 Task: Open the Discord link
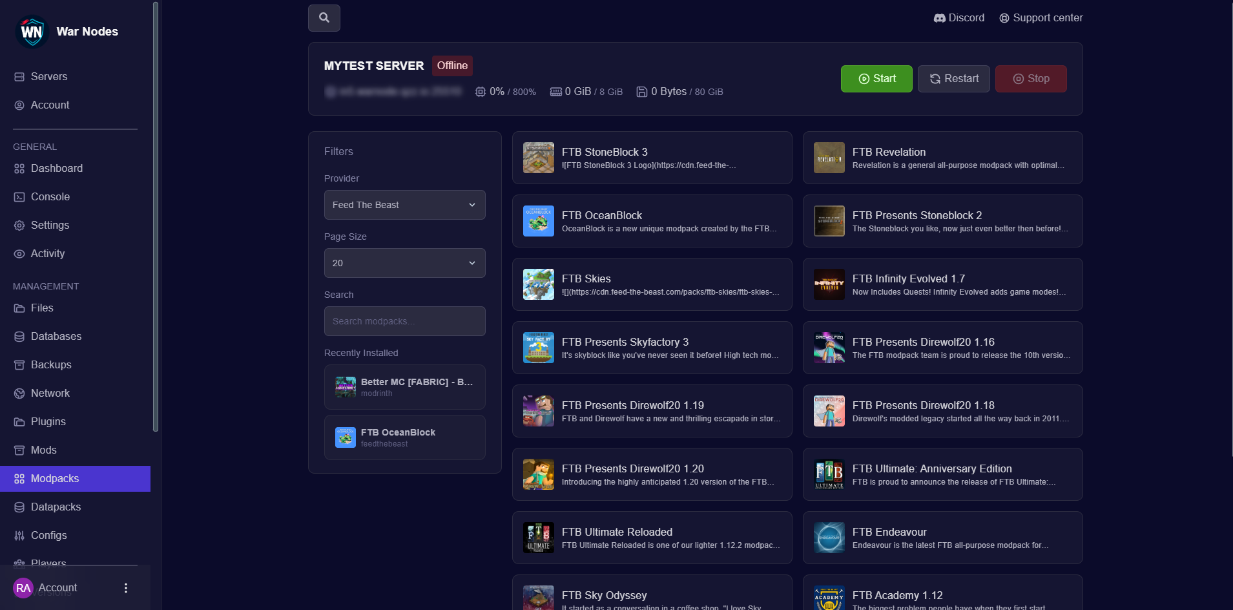coord(959,18)
